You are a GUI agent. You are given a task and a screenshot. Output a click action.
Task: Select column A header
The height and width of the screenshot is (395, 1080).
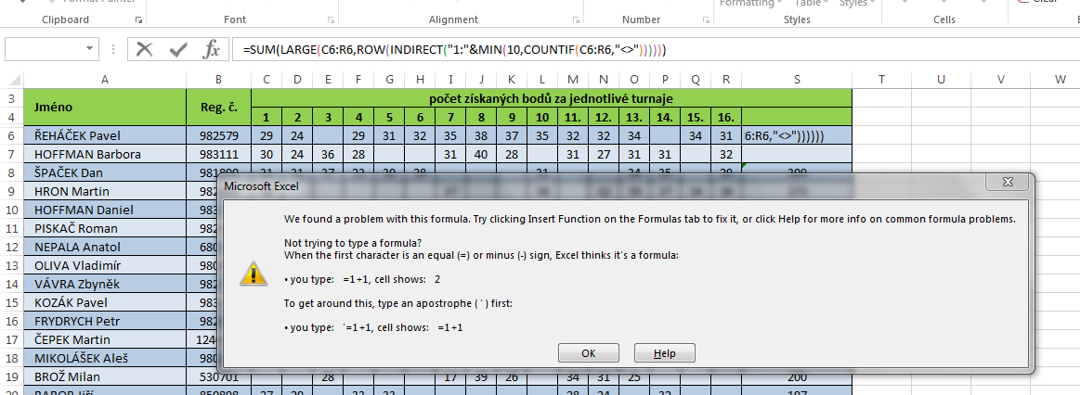(105, 80)
